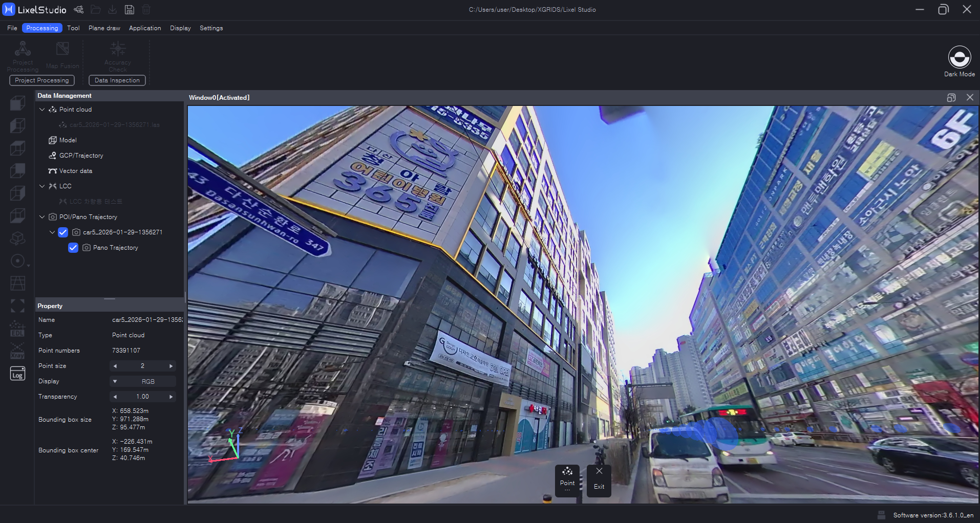Select the Model tree item
980x523 pixels.
tap(68, 140)
